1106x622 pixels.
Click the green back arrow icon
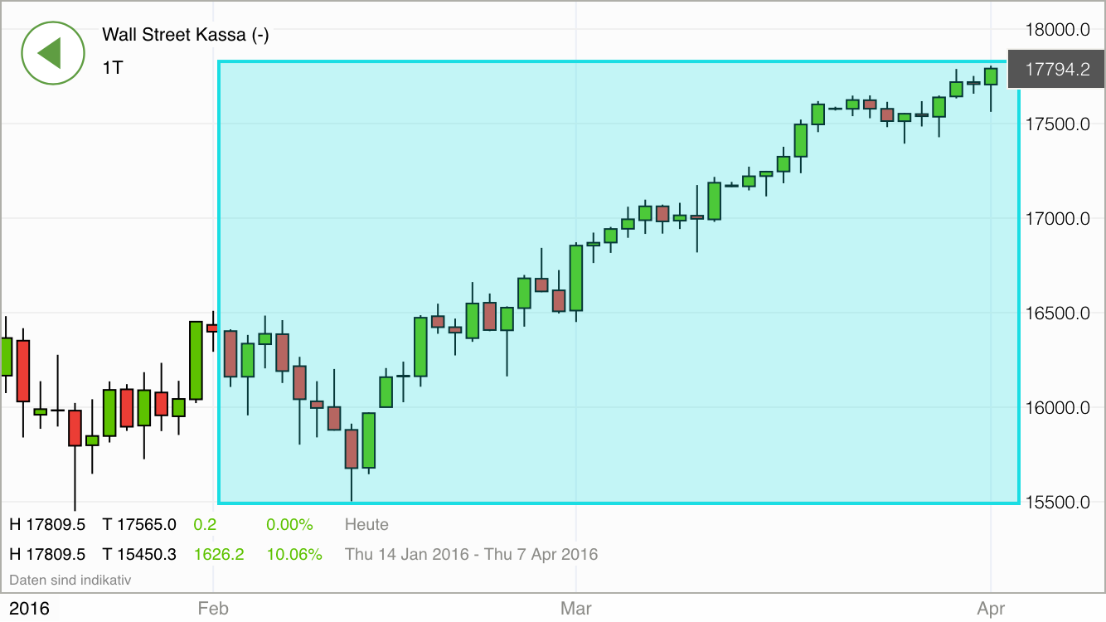pyautogui.click(x=53, y=53)
